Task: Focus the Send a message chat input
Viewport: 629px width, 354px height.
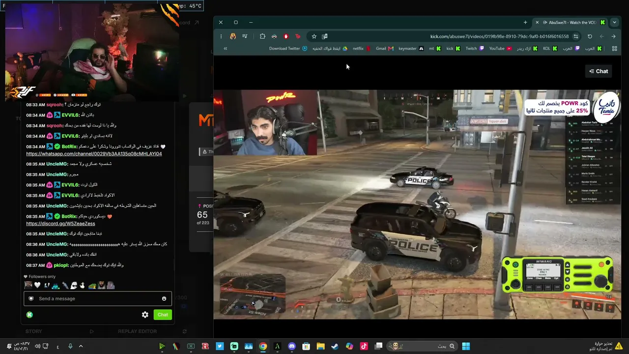Action: [98, 298]
